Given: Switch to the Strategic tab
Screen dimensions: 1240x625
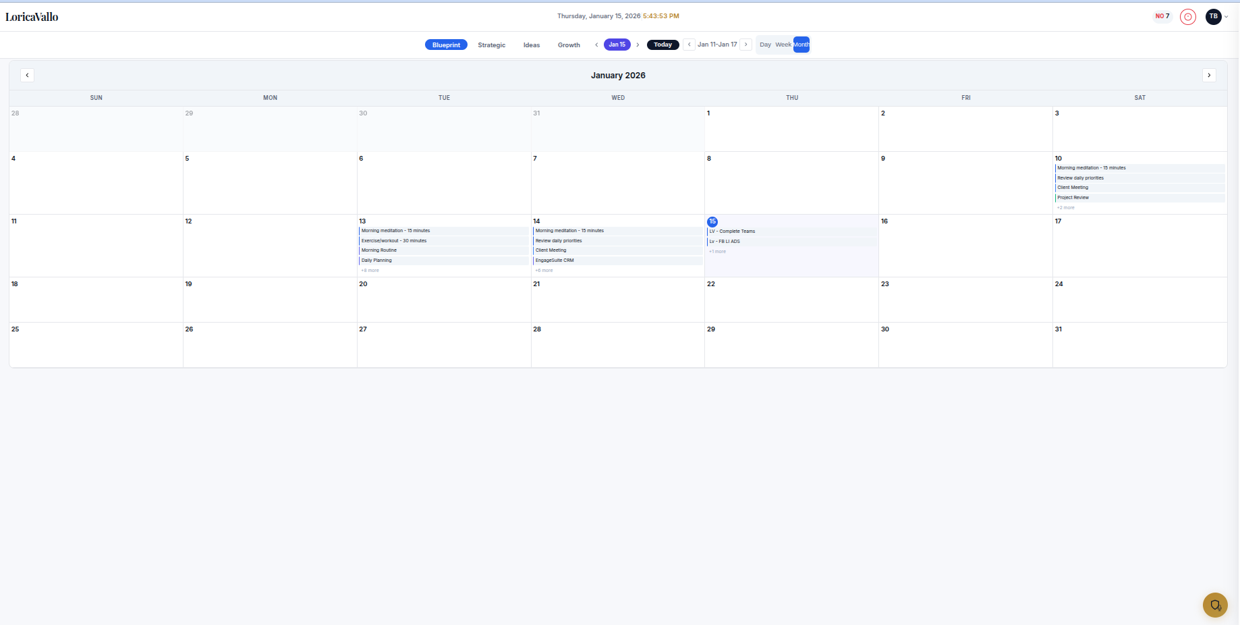Looking at the screenshot, I should pos(491,45).
